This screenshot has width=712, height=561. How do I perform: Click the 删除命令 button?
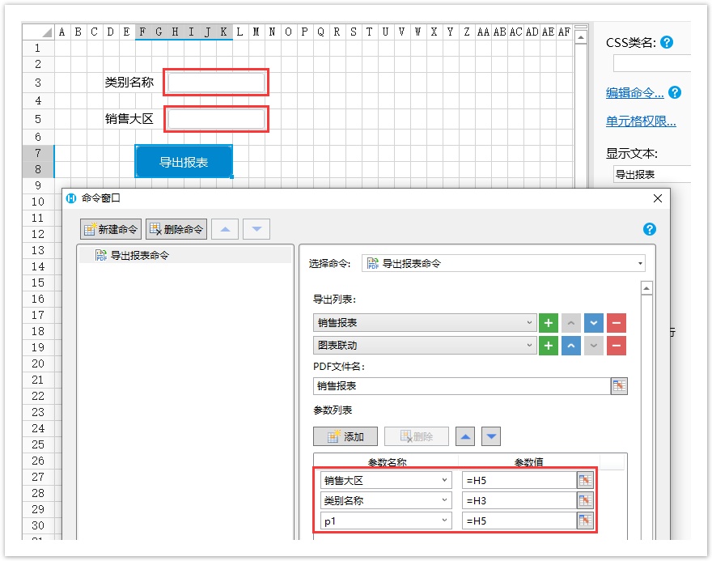click(x=176, y=229)
